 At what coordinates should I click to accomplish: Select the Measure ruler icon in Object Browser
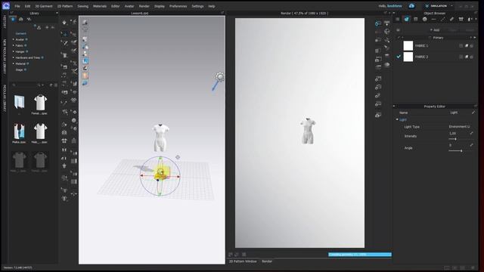point(451,19)
